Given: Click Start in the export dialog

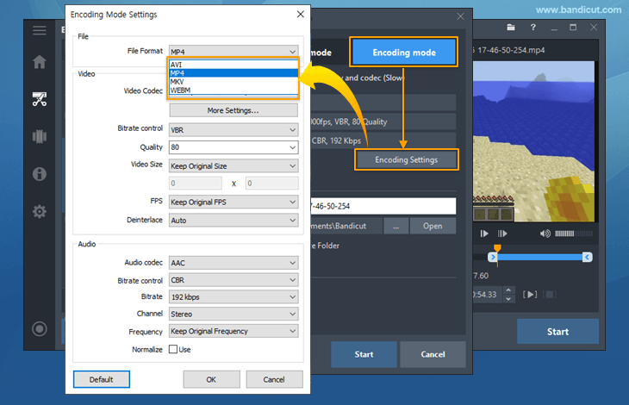Looking at the screenshot, I should point(364,354).
